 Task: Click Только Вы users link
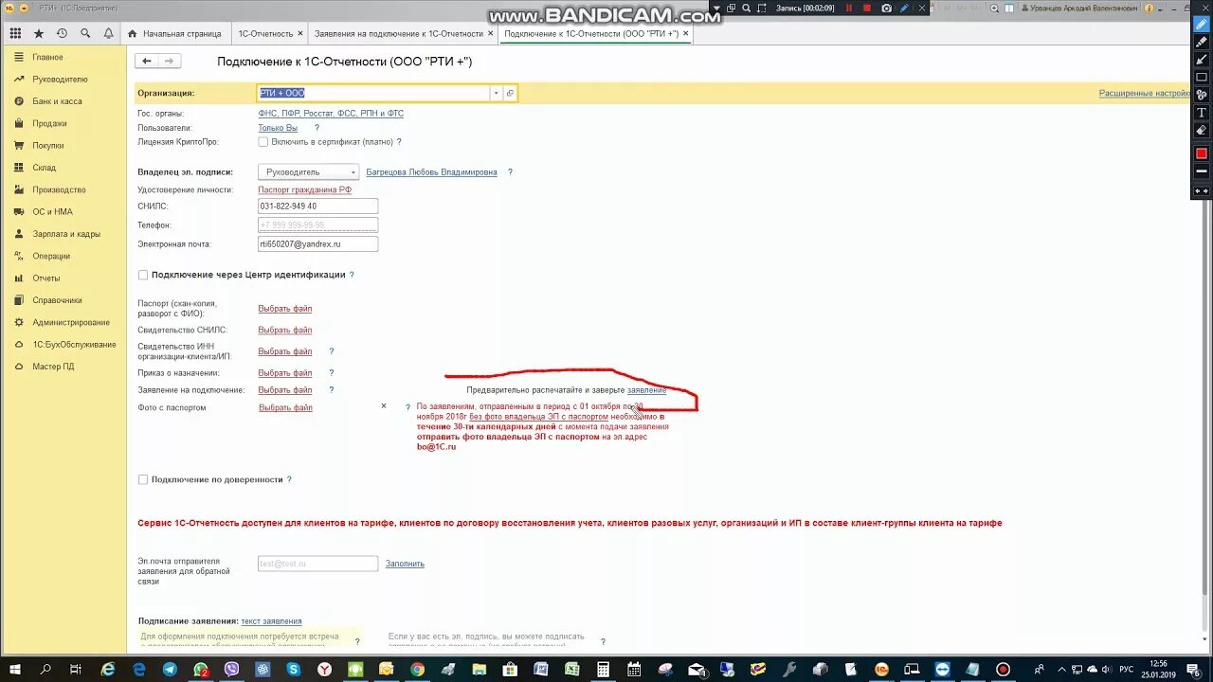tap(278, 128)
